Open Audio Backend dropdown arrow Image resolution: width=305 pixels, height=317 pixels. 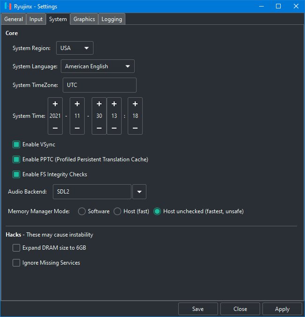[139, 192]
